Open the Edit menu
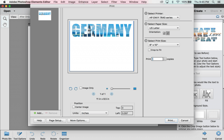This screenshot has width=224, height=140. [x=63, y=2]
